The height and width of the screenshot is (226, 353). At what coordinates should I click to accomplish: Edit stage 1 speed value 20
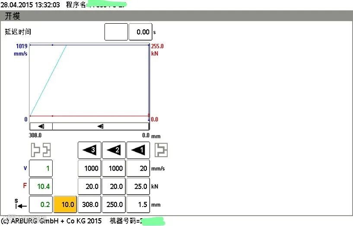click(x=138, y=168)
